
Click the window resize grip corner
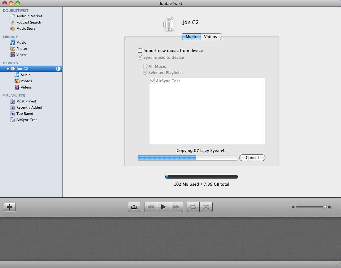click(338, 265)
